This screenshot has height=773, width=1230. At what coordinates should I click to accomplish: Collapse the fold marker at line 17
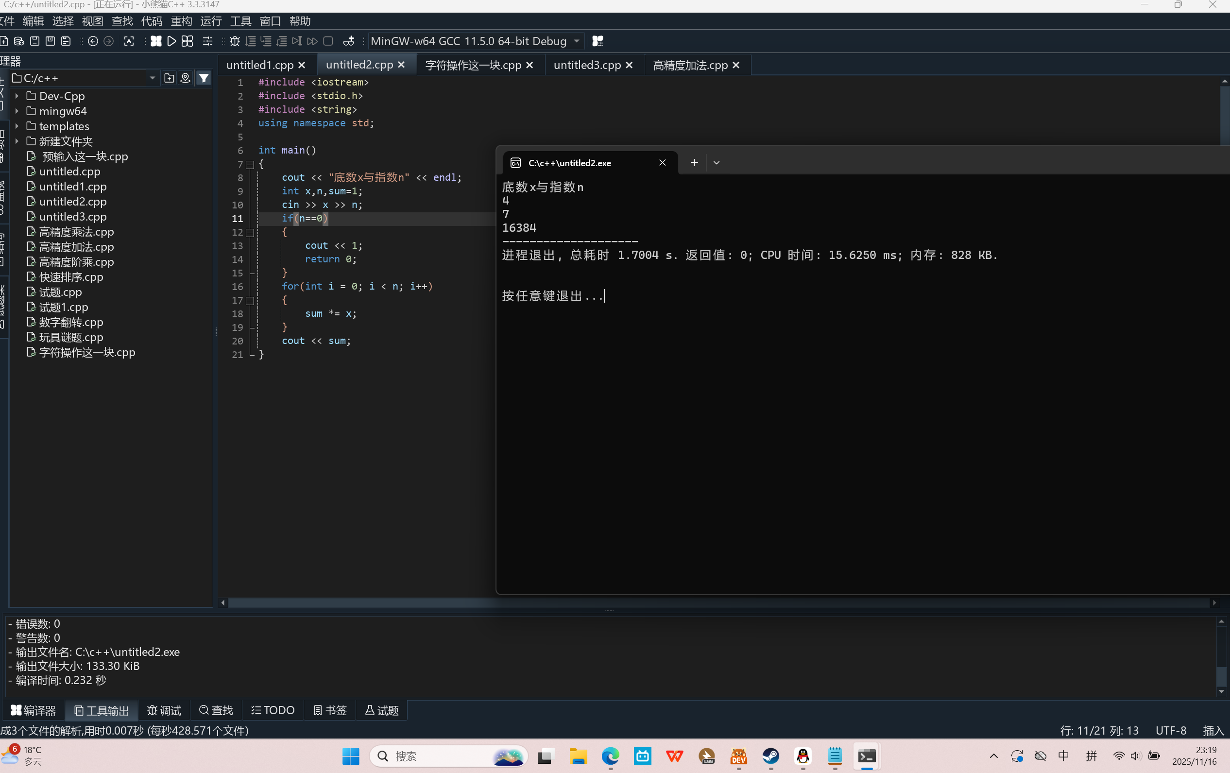250,300
